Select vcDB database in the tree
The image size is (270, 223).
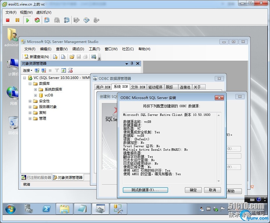point(49,95)
